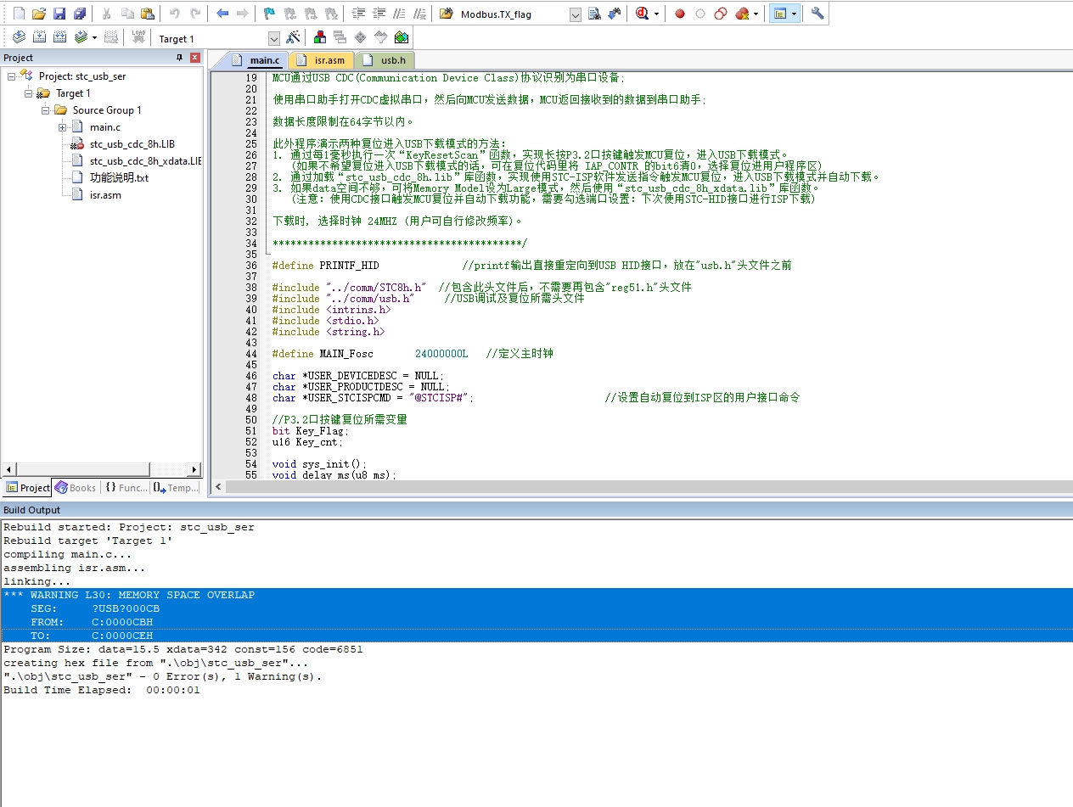Screen dimensions: 1073x807
Task: Open the Books panel tab
Action: click(76, 488)
